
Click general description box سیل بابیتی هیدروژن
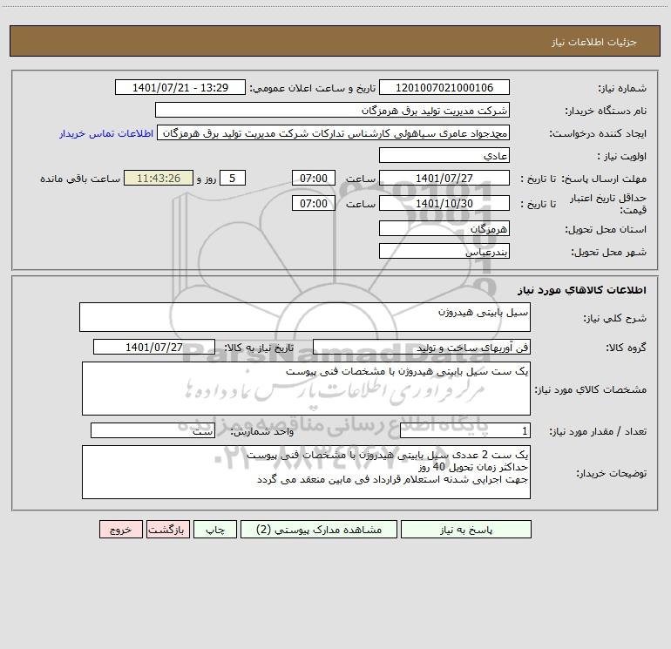(305, 317)
